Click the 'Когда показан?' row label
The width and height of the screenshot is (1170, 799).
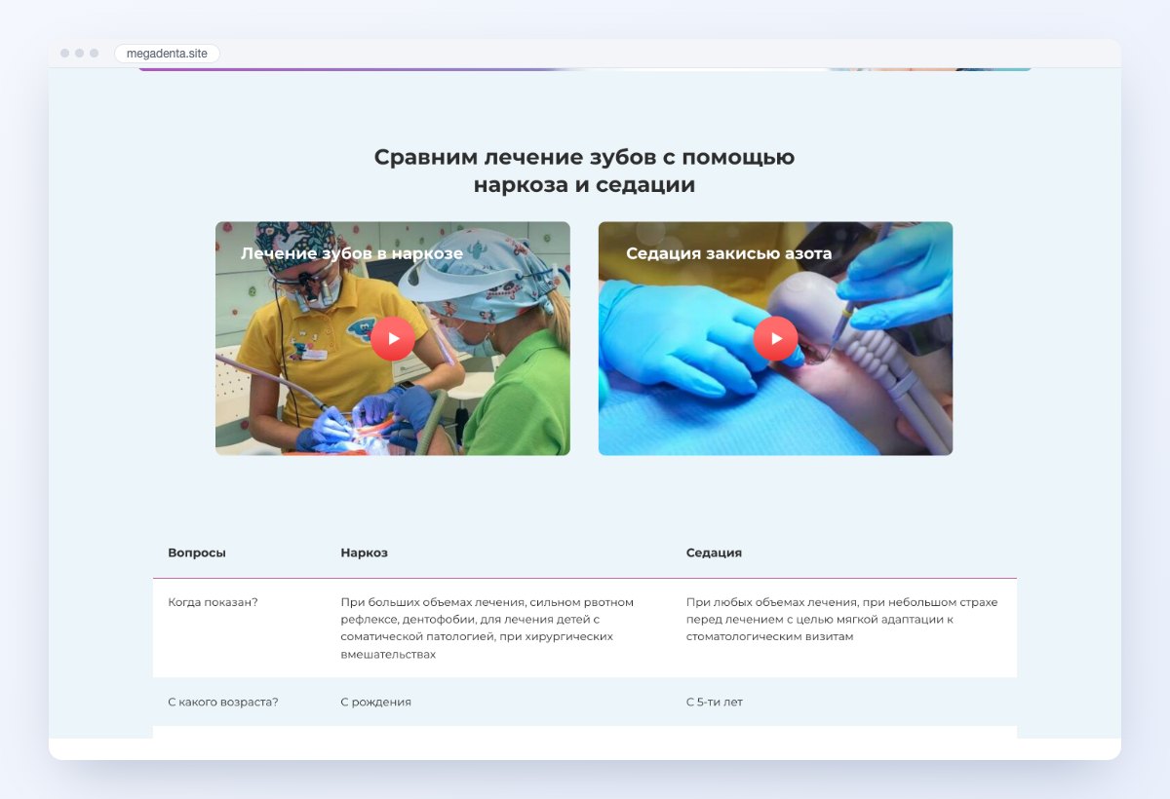[x=213, y=602]
